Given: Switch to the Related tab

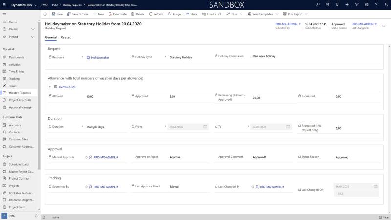Looking at the screenshot, I should point(66,37).
